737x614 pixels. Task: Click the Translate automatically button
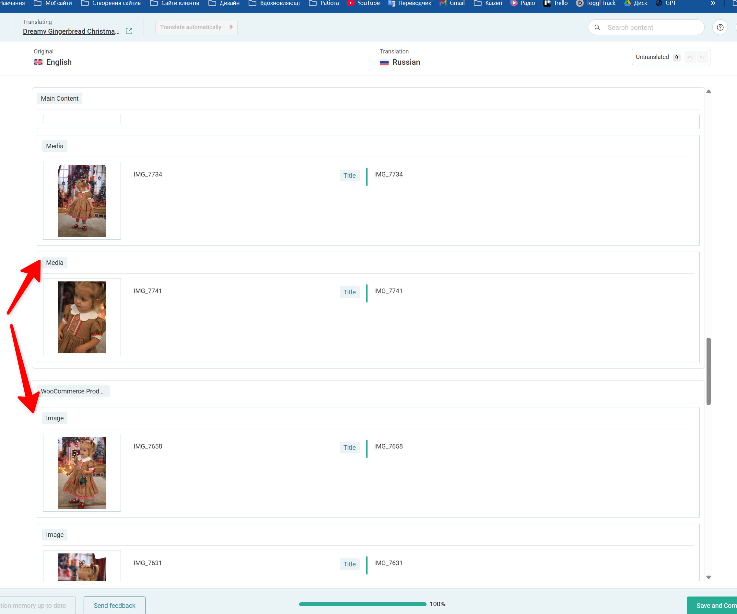pyautogui.click(x=196, y=27)
